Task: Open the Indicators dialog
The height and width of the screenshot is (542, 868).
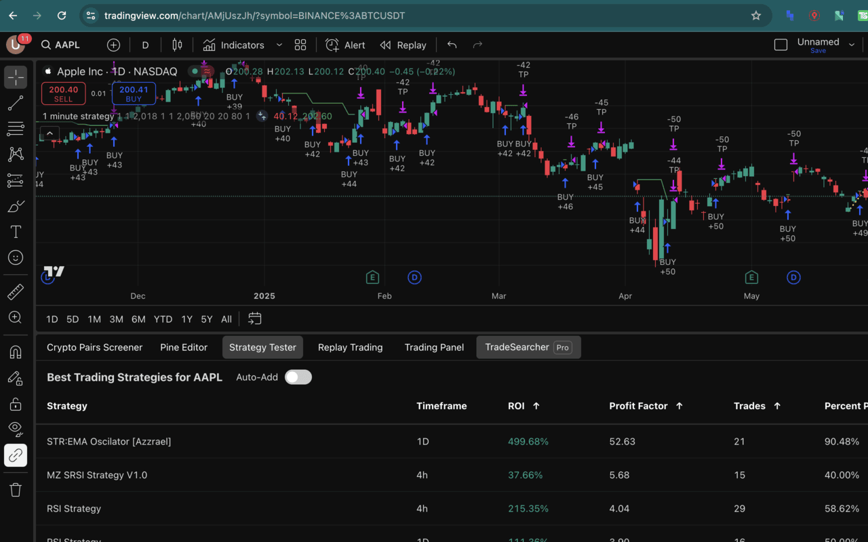Action: [234, 45]
